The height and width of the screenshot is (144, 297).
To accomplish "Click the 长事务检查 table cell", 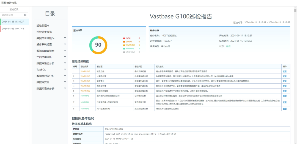I will coord(114,76).
